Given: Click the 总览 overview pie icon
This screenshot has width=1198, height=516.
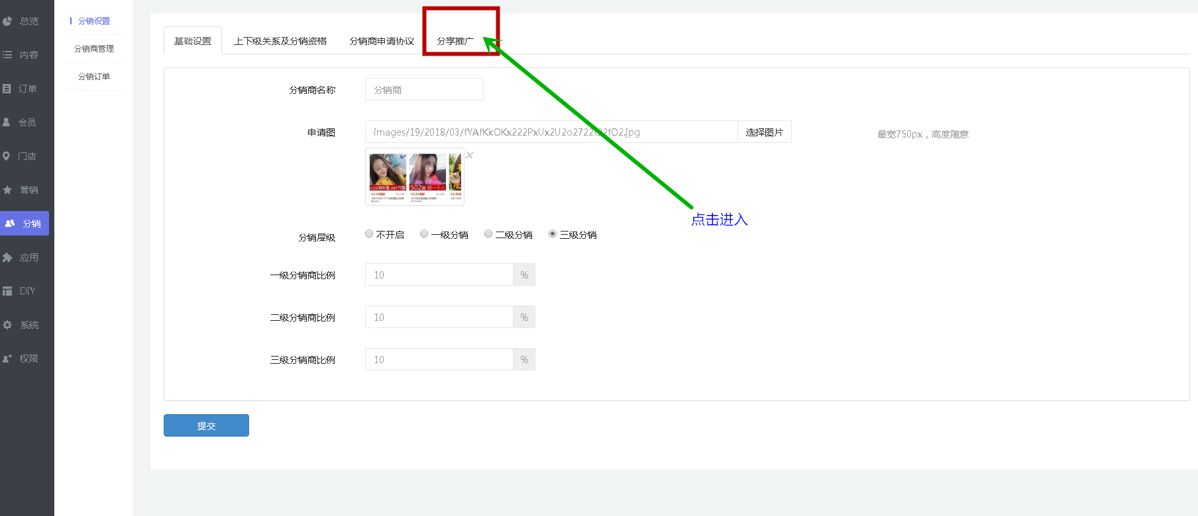Looking at the screenshot, I should [7, 21].
